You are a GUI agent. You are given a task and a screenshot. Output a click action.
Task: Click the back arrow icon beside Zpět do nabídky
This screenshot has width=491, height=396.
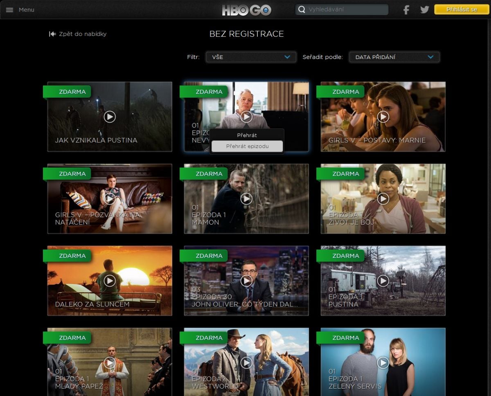(52, 34)
